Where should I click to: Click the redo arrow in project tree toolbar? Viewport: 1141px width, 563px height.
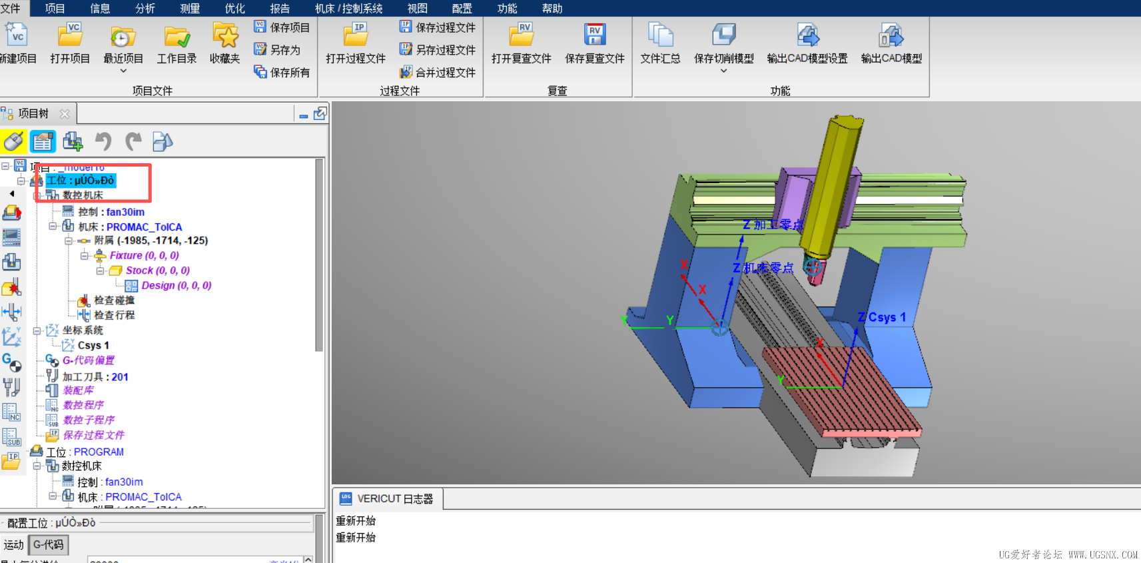133,141
